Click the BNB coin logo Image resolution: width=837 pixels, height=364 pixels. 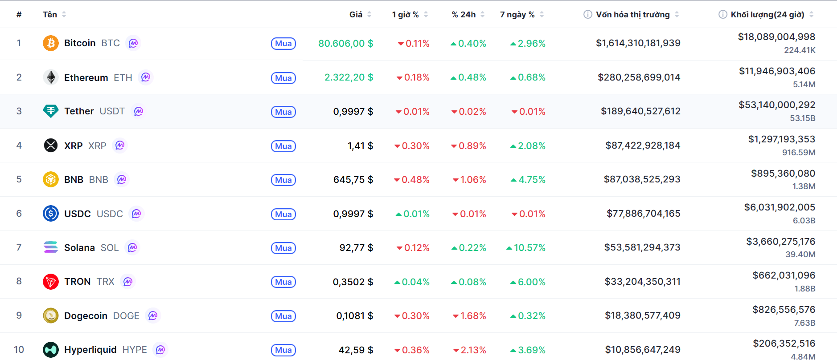pyautogui.click(x=51, y=179)
